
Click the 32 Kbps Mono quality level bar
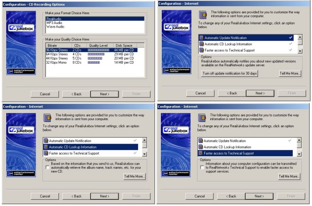click(x=94, y=62)
